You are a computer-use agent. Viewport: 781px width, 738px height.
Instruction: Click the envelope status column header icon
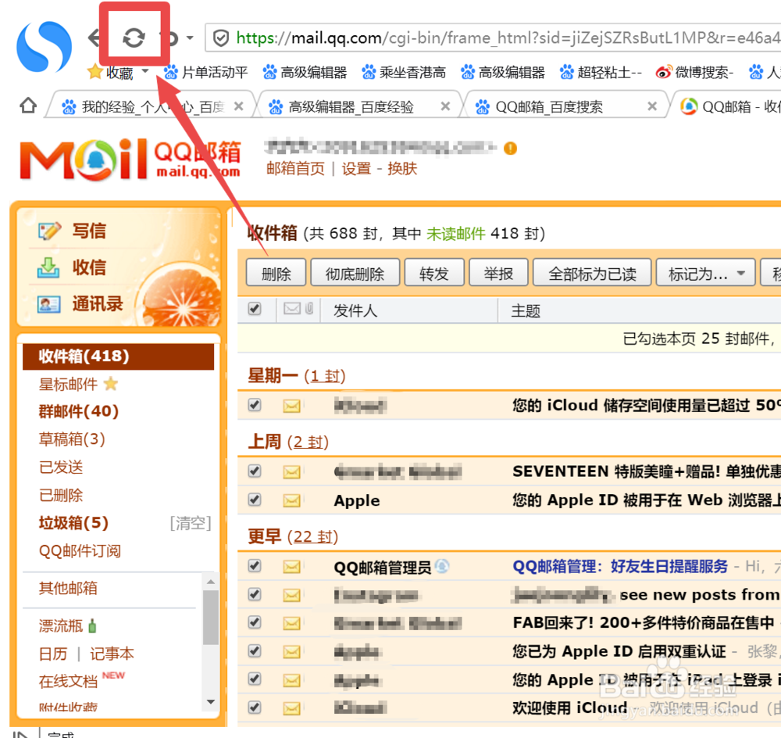point(292,309)
